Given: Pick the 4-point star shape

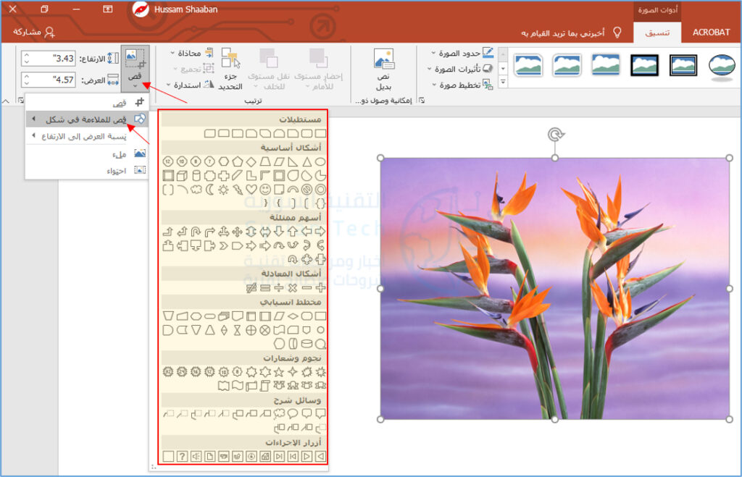Looking at the screenshot, I should 293,371.
